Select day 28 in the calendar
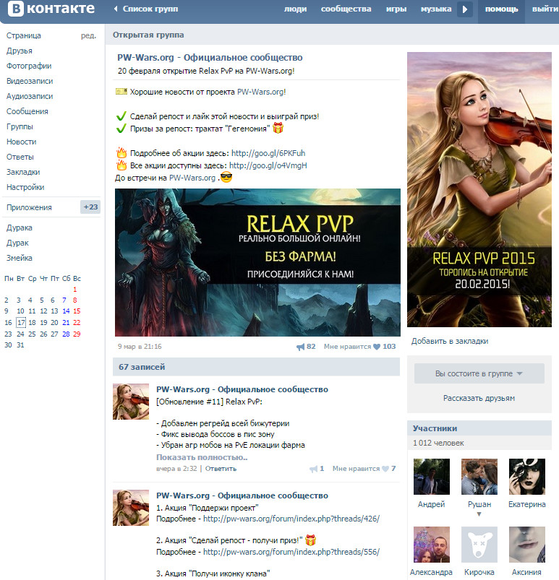This screenshot has width=559, height=580. coord(66,334)
